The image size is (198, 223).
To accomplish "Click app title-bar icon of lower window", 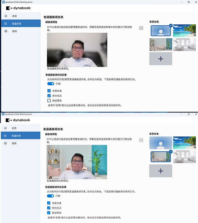I will (3, 114).
